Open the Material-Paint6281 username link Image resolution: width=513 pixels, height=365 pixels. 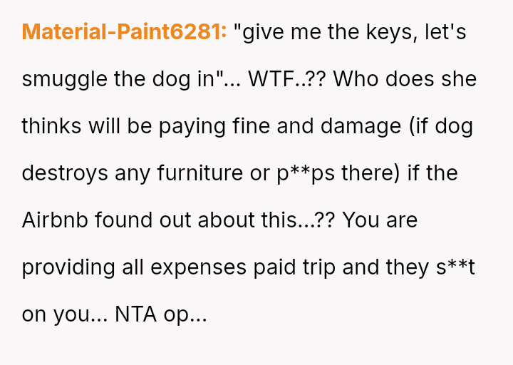(x=124, y=32)
